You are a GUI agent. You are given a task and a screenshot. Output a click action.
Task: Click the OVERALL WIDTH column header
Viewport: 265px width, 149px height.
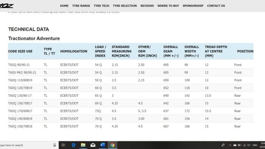click(192, 51)
